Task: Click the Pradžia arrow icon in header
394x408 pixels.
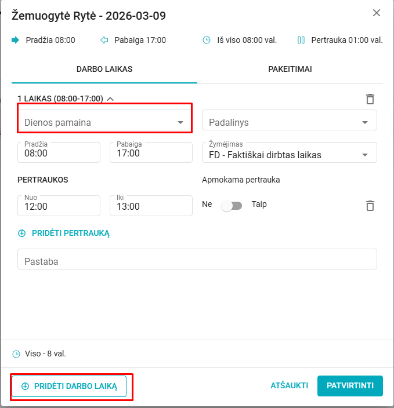Action: [16, 40]
